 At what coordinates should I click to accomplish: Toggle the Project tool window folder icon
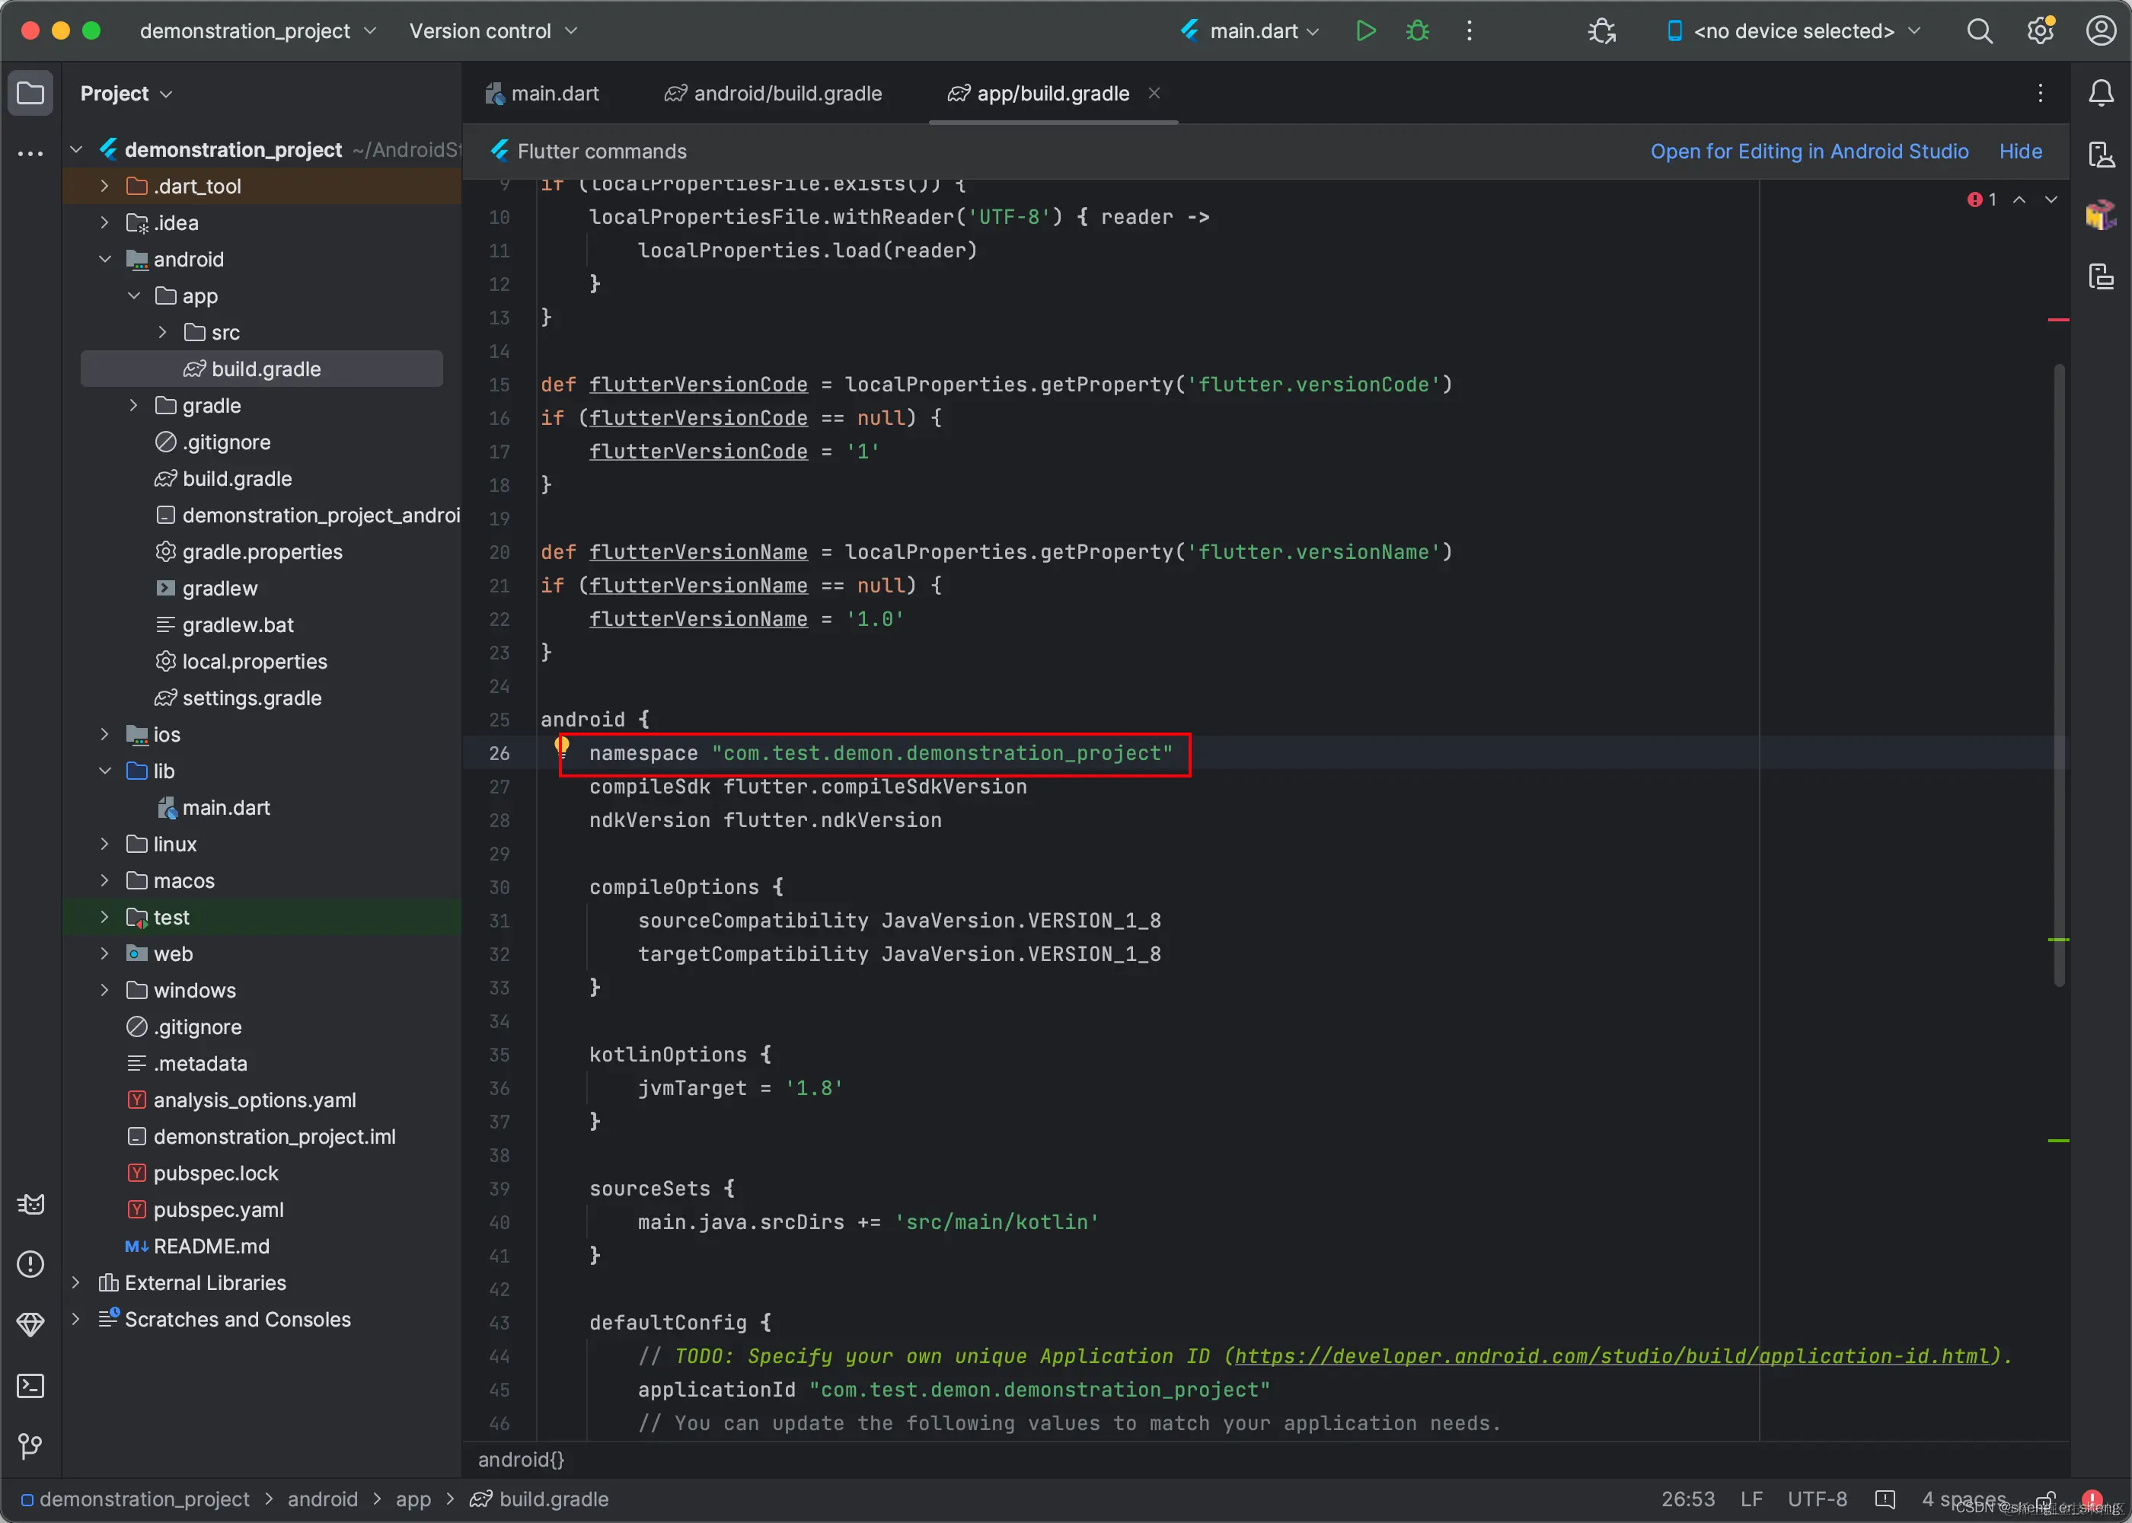[x=30, y=93]
